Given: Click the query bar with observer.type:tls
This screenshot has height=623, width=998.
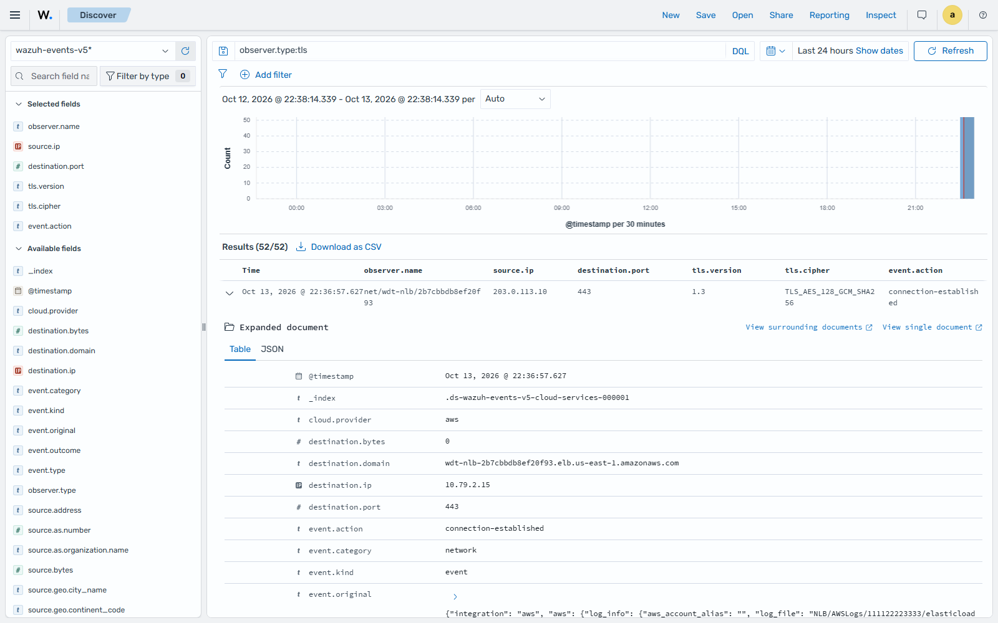Looking at the screenshot, I should pyautogui.click(x=479, y=51).
